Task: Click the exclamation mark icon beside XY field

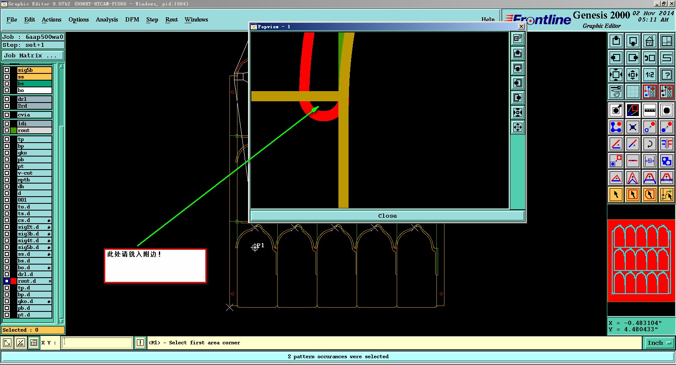Action: [140, 343]
